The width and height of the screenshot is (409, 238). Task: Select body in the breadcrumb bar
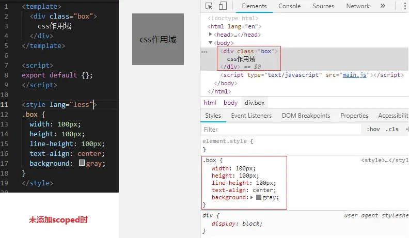[231, 103]
